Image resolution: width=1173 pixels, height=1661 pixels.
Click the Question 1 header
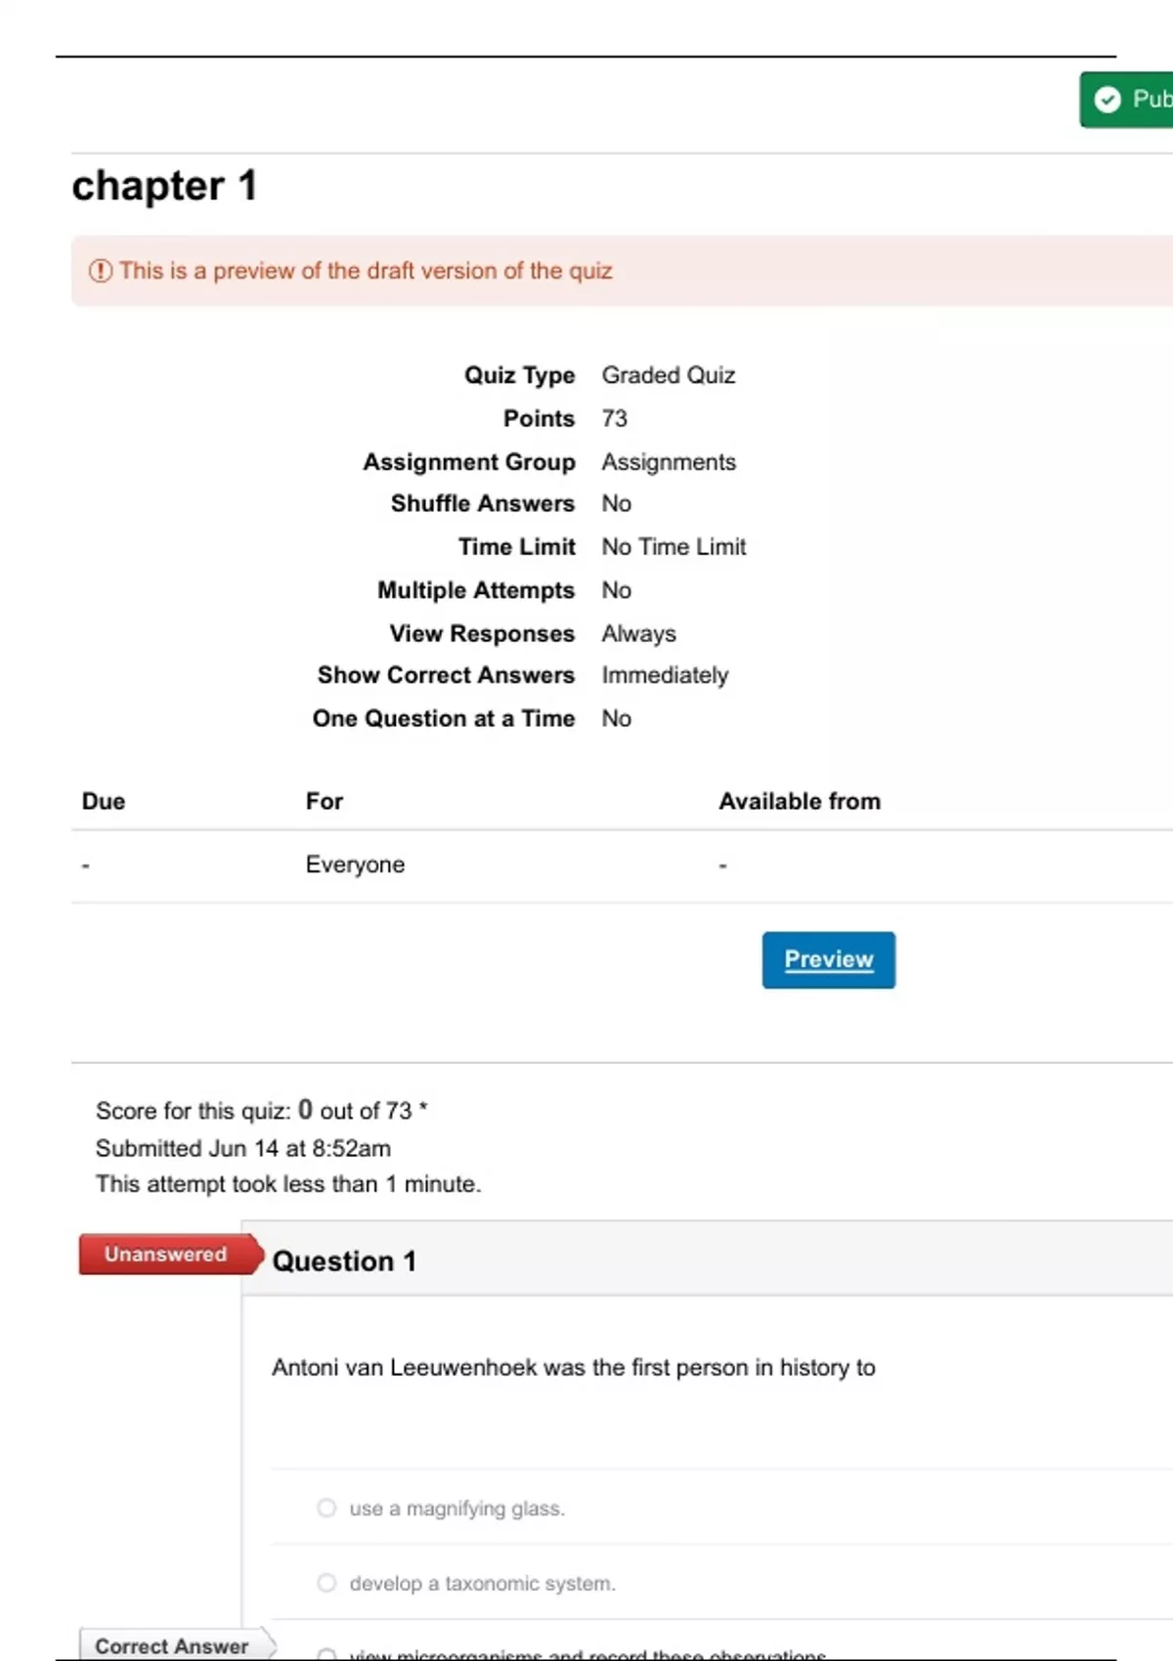click(x=344, y=1261)
